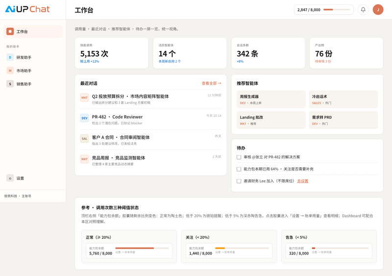Image resolution: width=392 pixels, height=276 pixels.
Task: Click the 设置 gear icon
Action: (10, 178)
